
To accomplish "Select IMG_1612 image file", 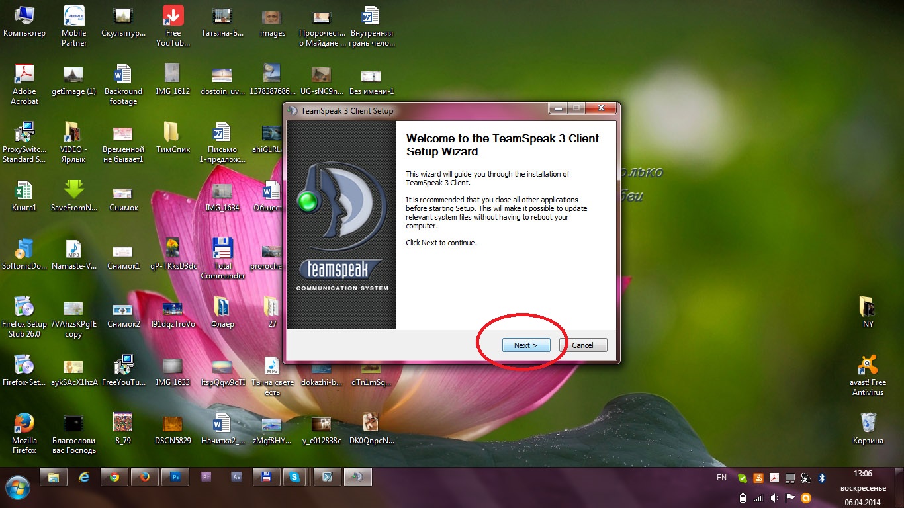I will [x=173, y=79].
